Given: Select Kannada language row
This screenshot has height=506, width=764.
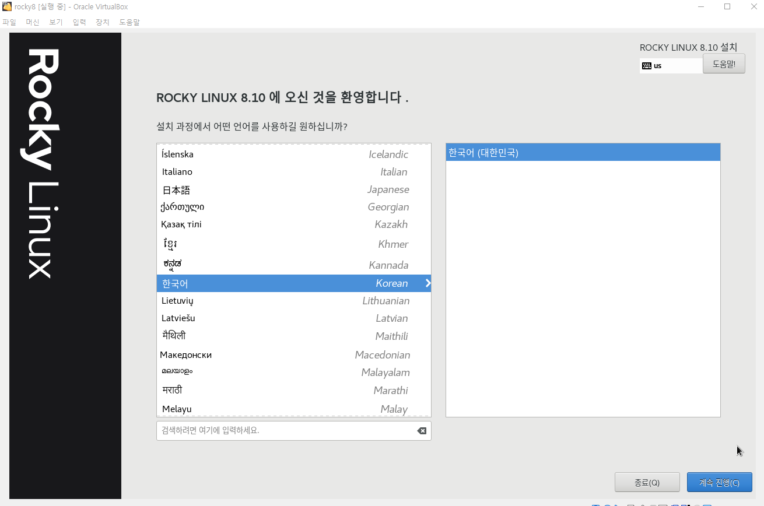Looking at the screenshot, I should tap(294, 265).
